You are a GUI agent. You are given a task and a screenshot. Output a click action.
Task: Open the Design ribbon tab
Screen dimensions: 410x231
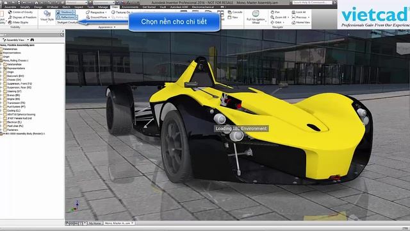38,7
